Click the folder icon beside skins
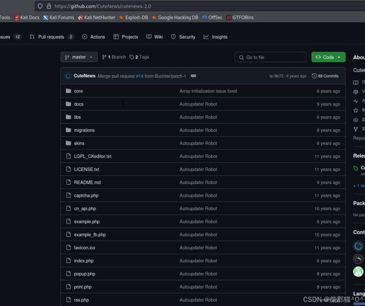365x306 pixels. [x=68, y=143]
